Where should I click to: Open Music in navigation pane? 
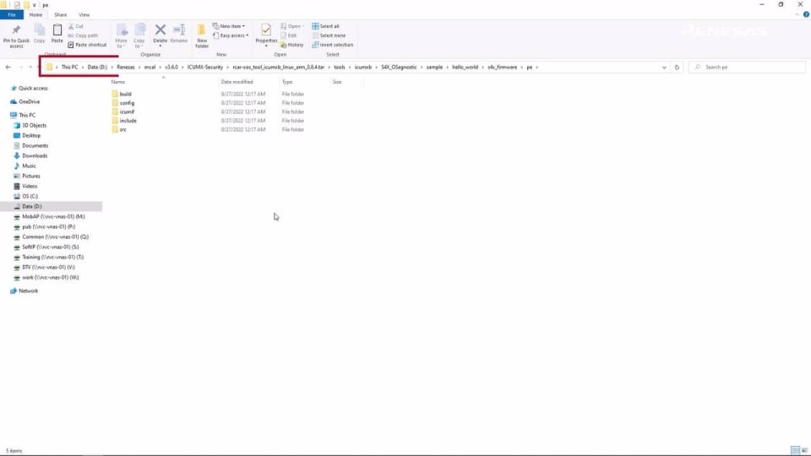click(29, 166)
